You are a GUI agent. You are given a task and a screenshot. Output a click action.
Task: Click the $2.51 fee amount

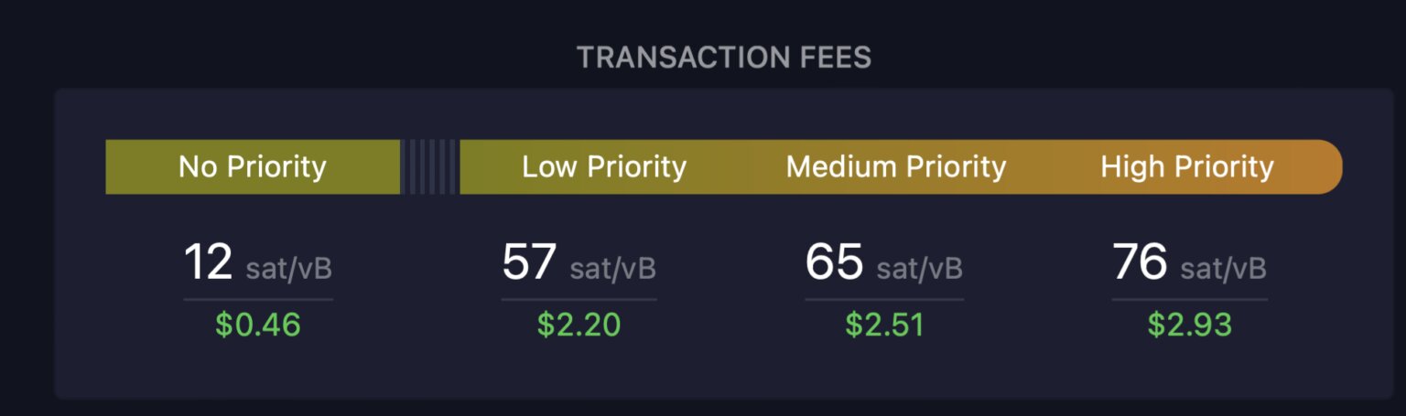pyautogui.click(x=884, y=325)
